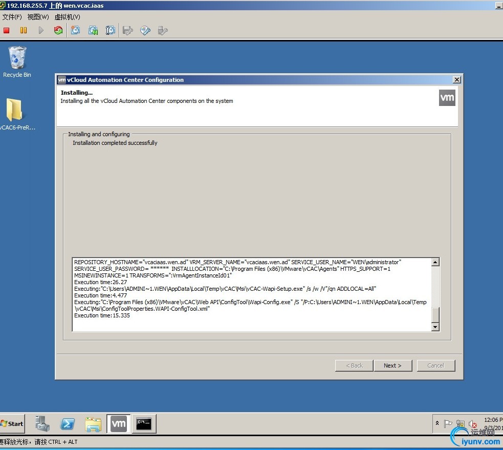Open the 视图(W) menu

pyautogui.click(x=38, y=17)
